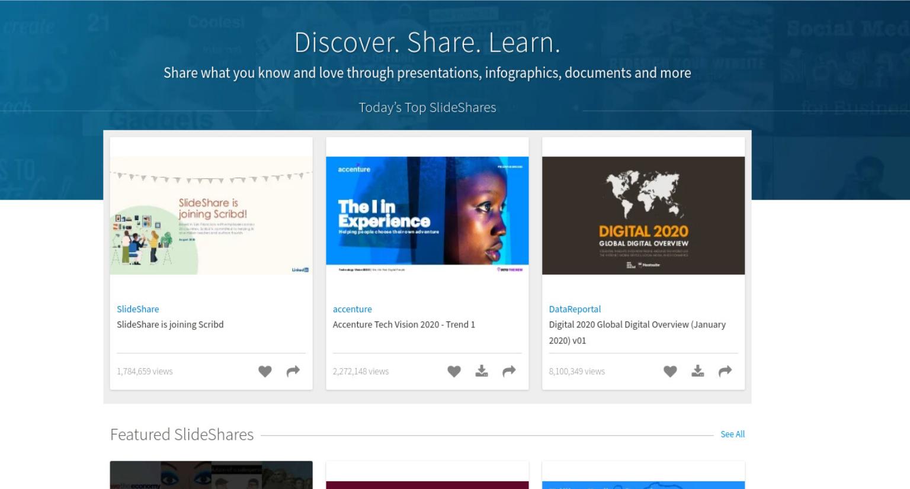Image resolution: width=910 pixels, height=489 pixels.
Task: Click the '2,272,148 views' text
Action: (361, 372)
